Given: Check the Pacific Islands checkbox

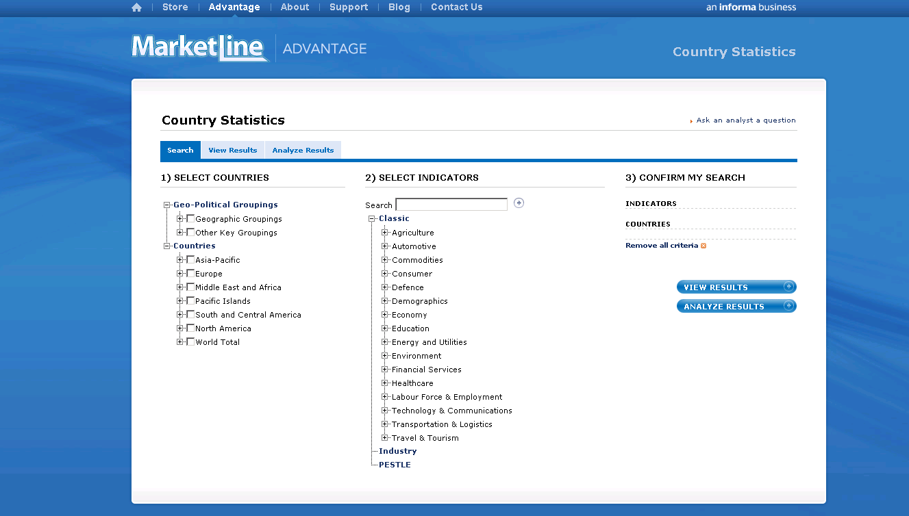Looking at the screenshot, I should 190,300.
